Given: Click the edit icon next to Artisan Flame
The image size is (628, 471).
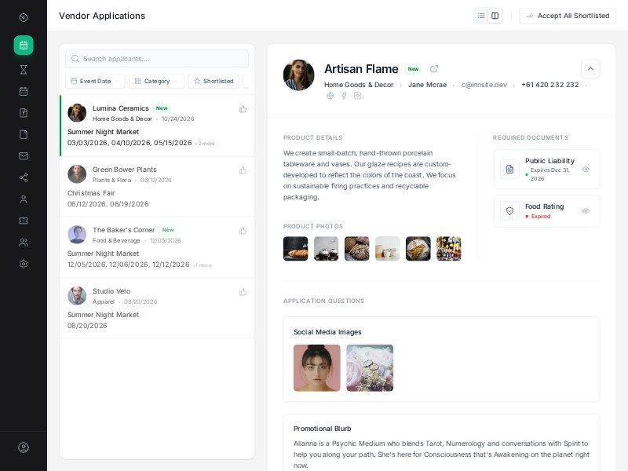Looking at the screenshot, I should tap(434, 69).
